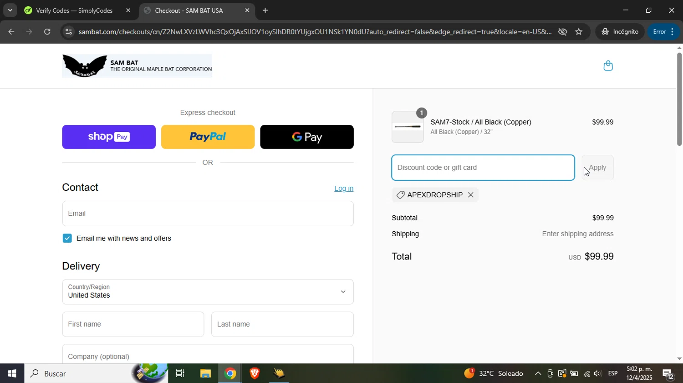Launch Brave browser from the taskbar

255,373
